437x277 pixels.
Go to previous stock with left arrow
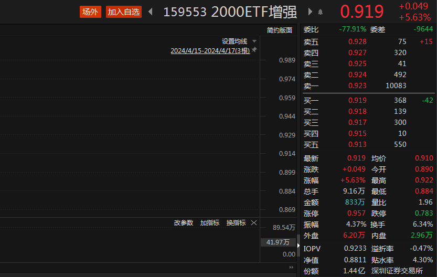tap(151, 12)
